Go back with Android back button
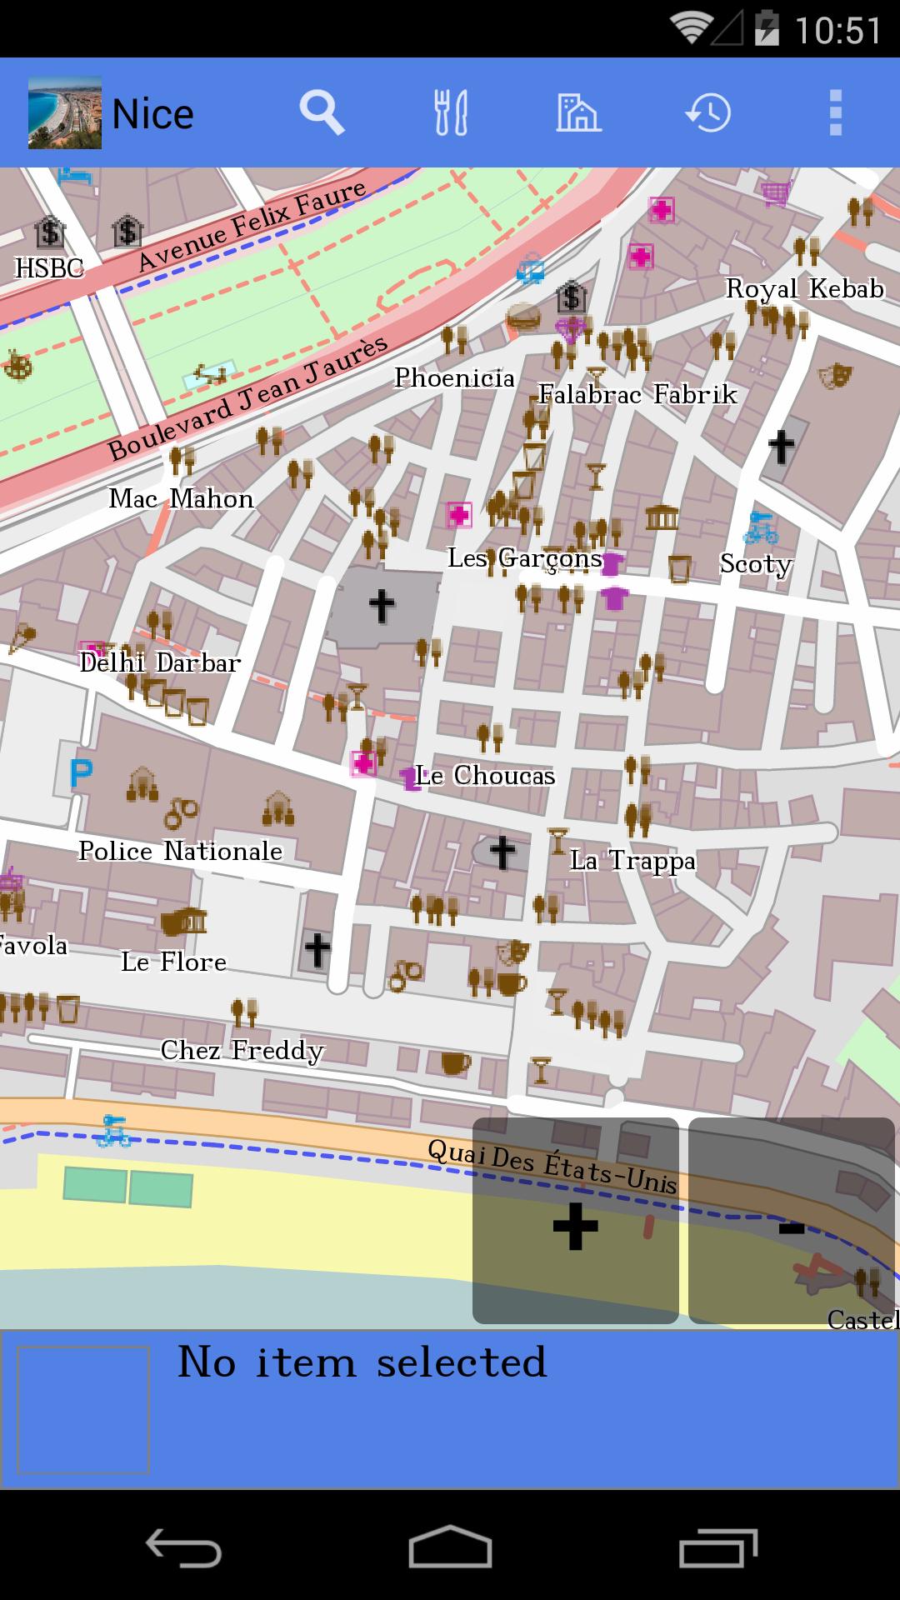The width and height of the screenshot is (900, 1600). coord(183,1548)
